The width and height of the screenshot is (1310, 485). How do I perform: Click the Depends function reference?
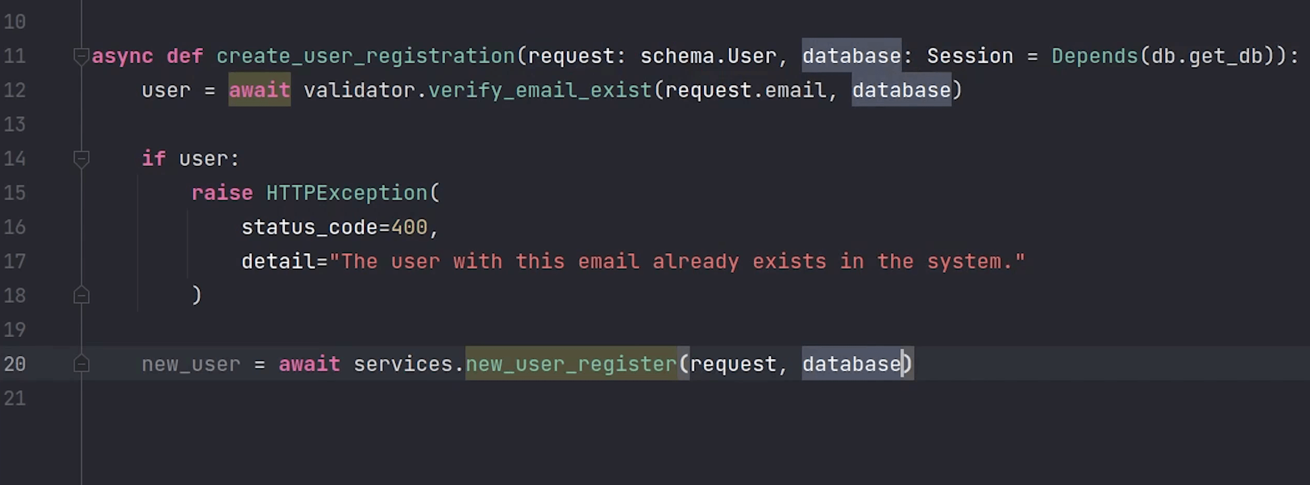pos(1094,56)
